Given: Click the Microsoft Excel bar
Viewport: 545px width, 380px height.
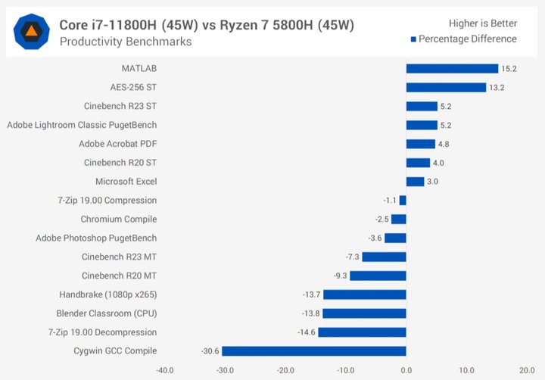Looking at the screenshot, I should tap(416, 182).
